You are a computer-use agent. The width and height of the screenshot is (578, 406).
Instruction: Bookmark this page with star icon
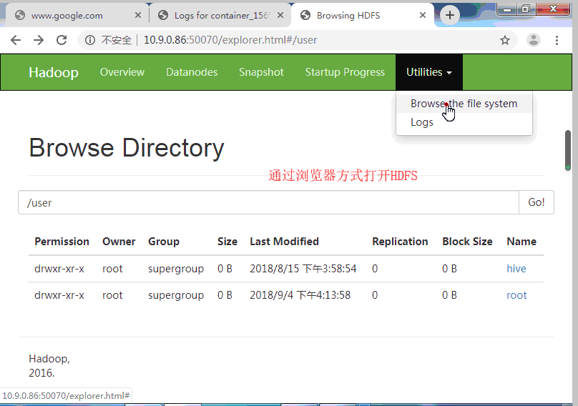click(505, 40)
